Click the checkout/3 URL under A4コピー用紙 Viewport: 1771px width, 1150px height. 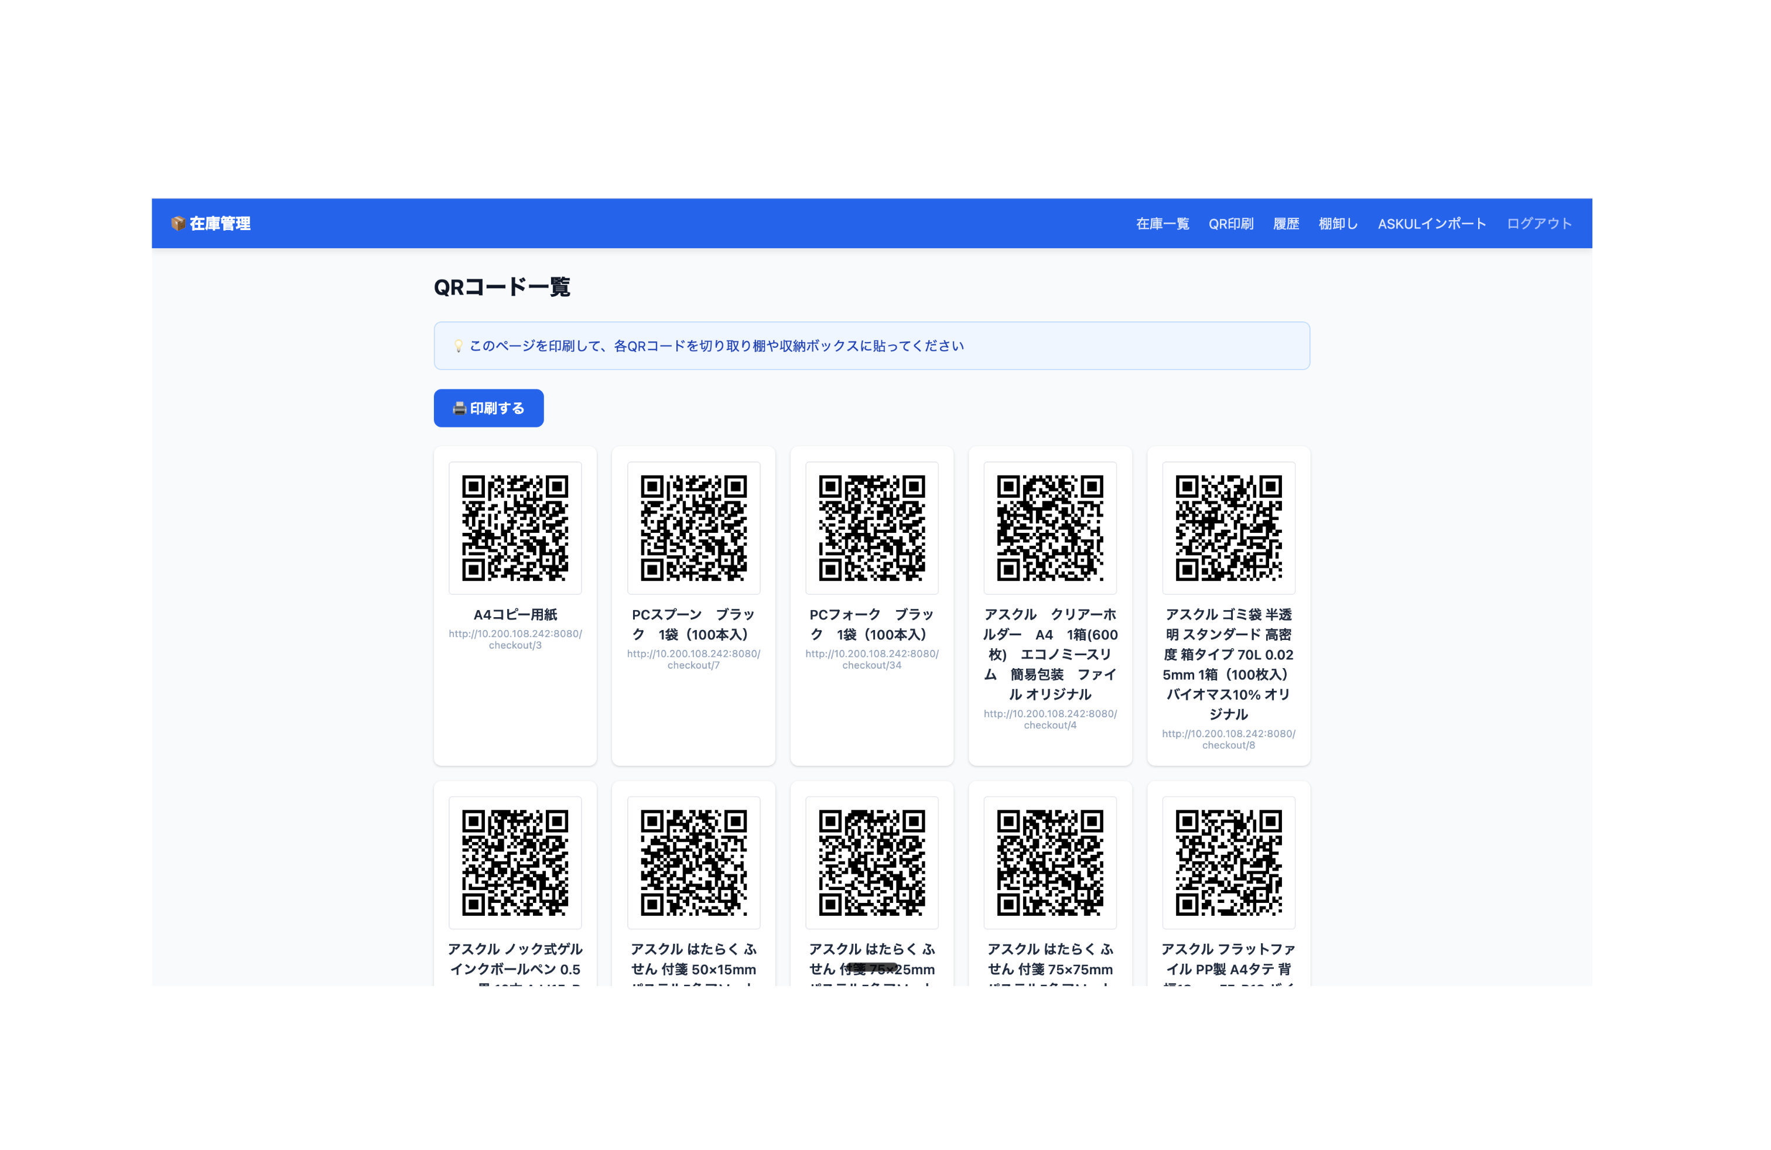(515, 640)
